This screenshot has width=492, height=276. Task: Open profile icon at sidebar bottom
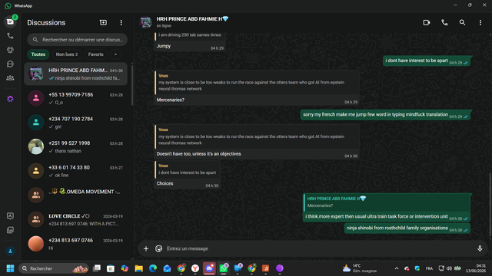[x=10, y=251]
